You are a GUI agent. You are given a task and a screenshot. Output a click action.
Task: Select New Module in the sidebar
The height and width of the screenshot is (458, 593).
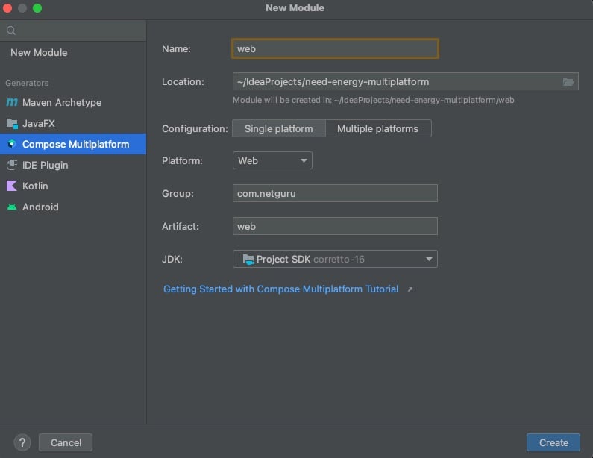(39, 53)
